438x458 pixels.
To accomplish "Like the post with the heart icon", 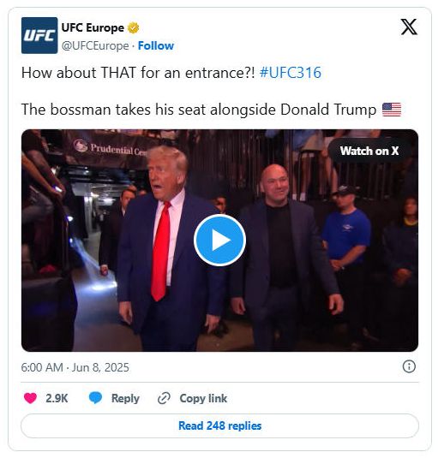I will pyautogui.click(x=30, y=398).
